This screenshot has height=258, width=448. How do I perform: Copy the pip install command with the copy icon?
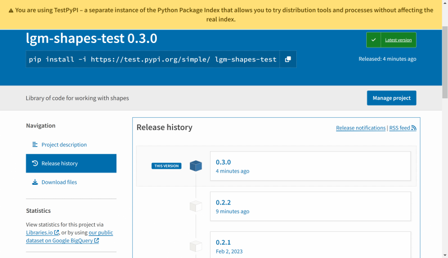pos(288,59)
